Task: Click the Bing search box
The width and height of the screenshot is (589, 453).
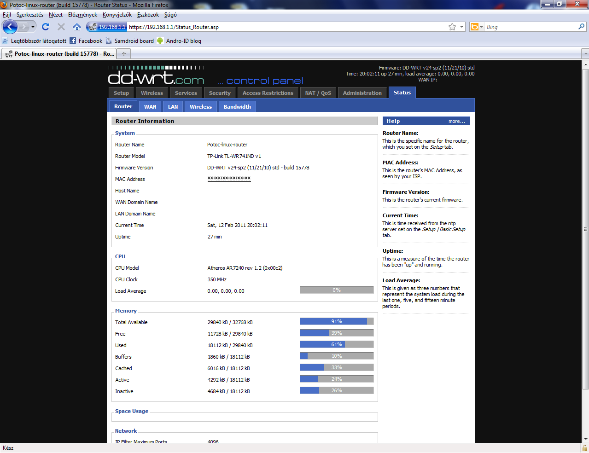Action: tap(531, 27)
